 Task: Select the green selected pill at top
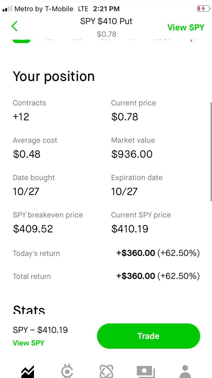click(21, 40)
